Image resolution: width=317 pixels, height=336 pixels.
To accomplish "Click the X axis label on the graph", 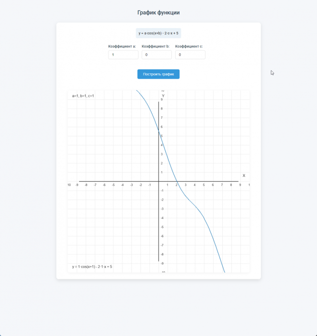I will pos(244,176).
